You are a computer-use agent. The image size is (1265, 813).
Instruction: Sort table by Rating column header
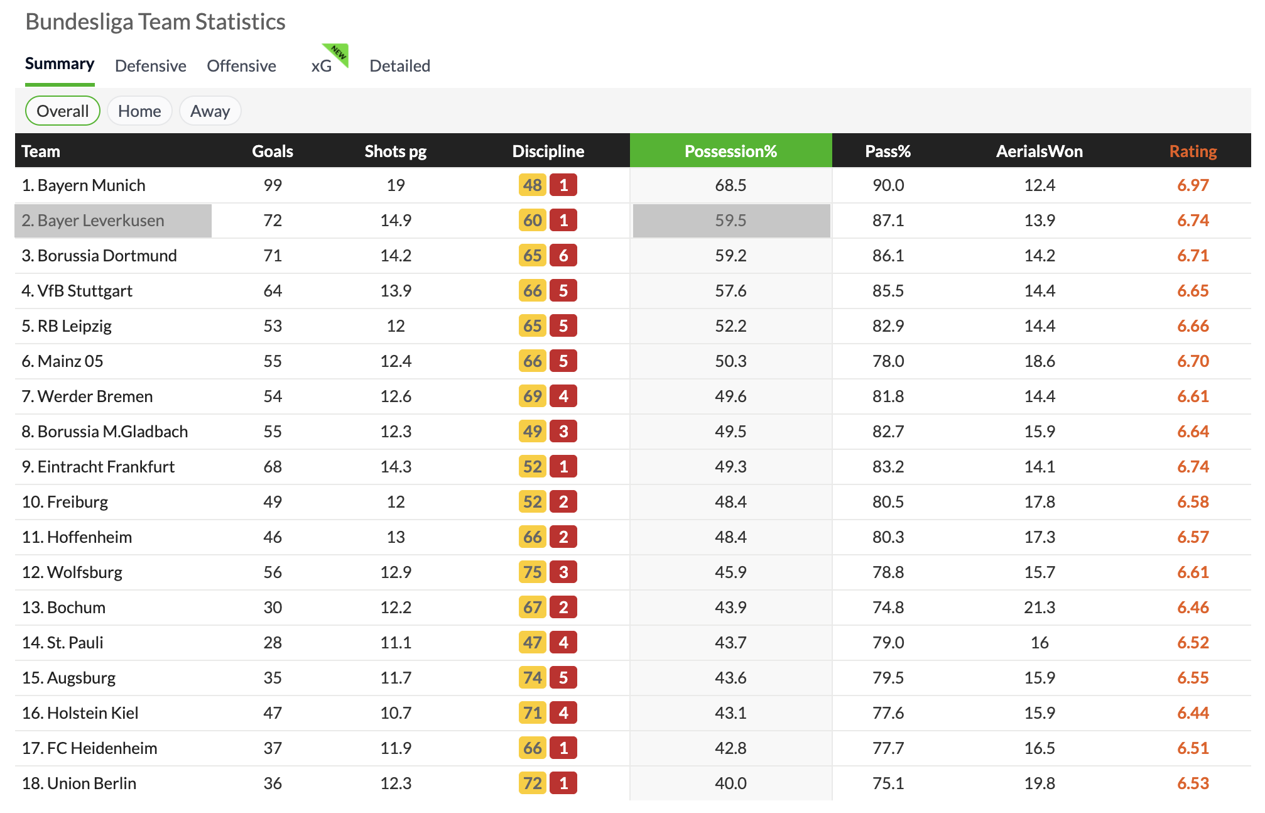click(1193, 151)
